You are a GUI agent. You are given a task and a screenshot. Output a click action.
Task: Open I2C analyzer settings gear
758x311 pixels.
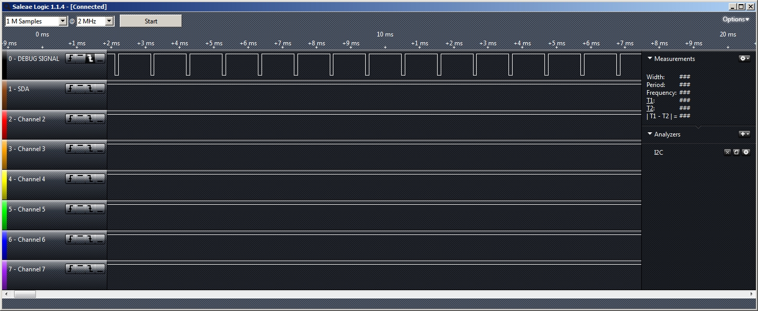[x=746, y=152]
